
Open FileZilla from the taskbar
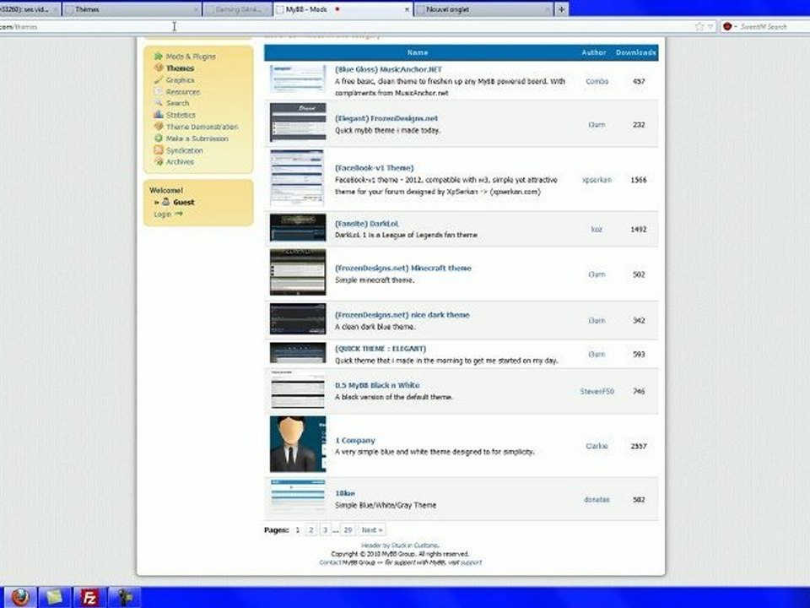click(x=89, y=598)
